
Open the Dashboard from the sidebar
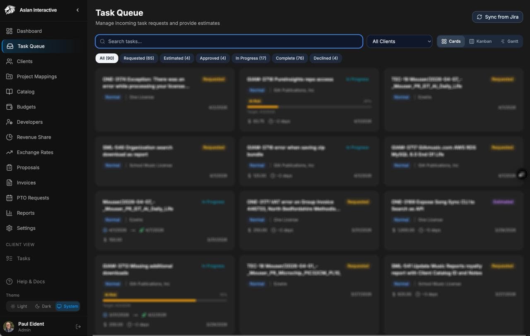pyautogui.click(x=29, y=31)
